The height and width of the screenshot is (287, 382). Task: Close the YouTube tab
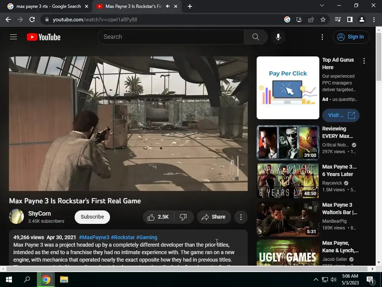(x=176, y=7)
